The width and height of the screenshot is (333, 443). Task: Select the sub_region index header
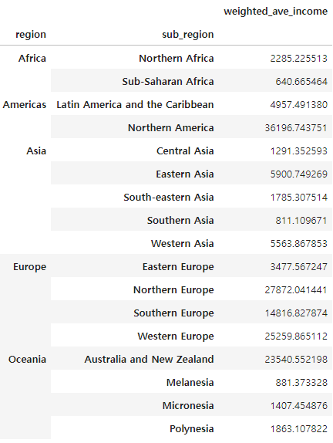(x=187, y=35)
